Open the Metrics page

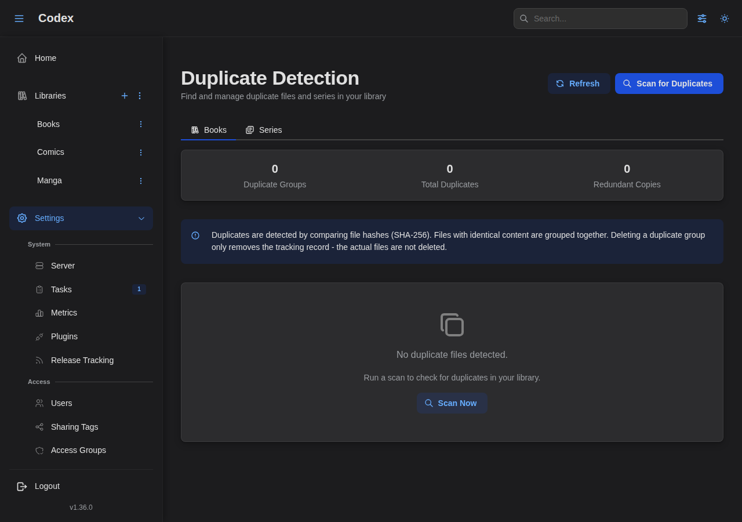(90, 313)
